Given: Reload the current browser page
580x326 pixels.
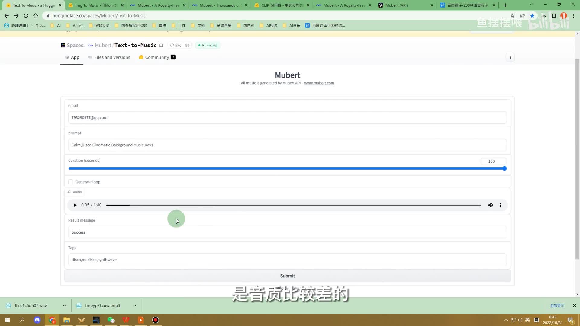Looking at the screenshot, I should point(26,16).
